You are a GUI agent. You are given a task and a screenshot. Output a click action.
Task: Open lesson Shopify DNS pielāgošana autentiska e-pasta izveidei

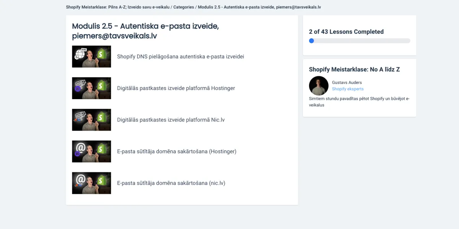click(x=181, y=57)
